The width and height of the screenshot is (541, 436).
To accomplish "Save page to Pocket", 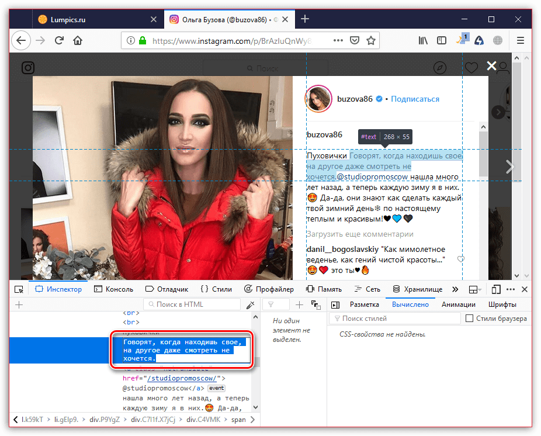I will pyautogui.click(x=354, y=41).
